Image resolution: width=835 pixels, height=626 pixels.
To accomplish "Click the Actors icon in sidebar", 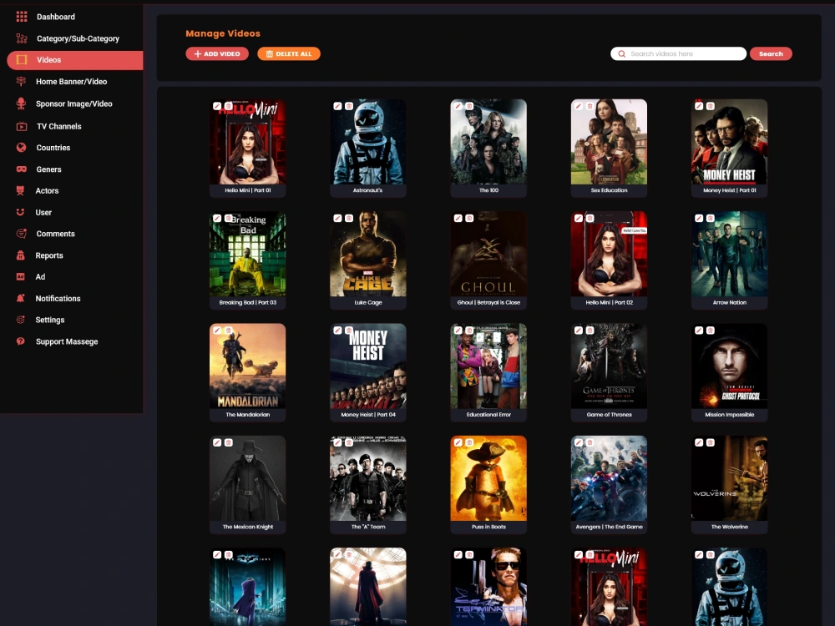I will [x=21, y=190].
